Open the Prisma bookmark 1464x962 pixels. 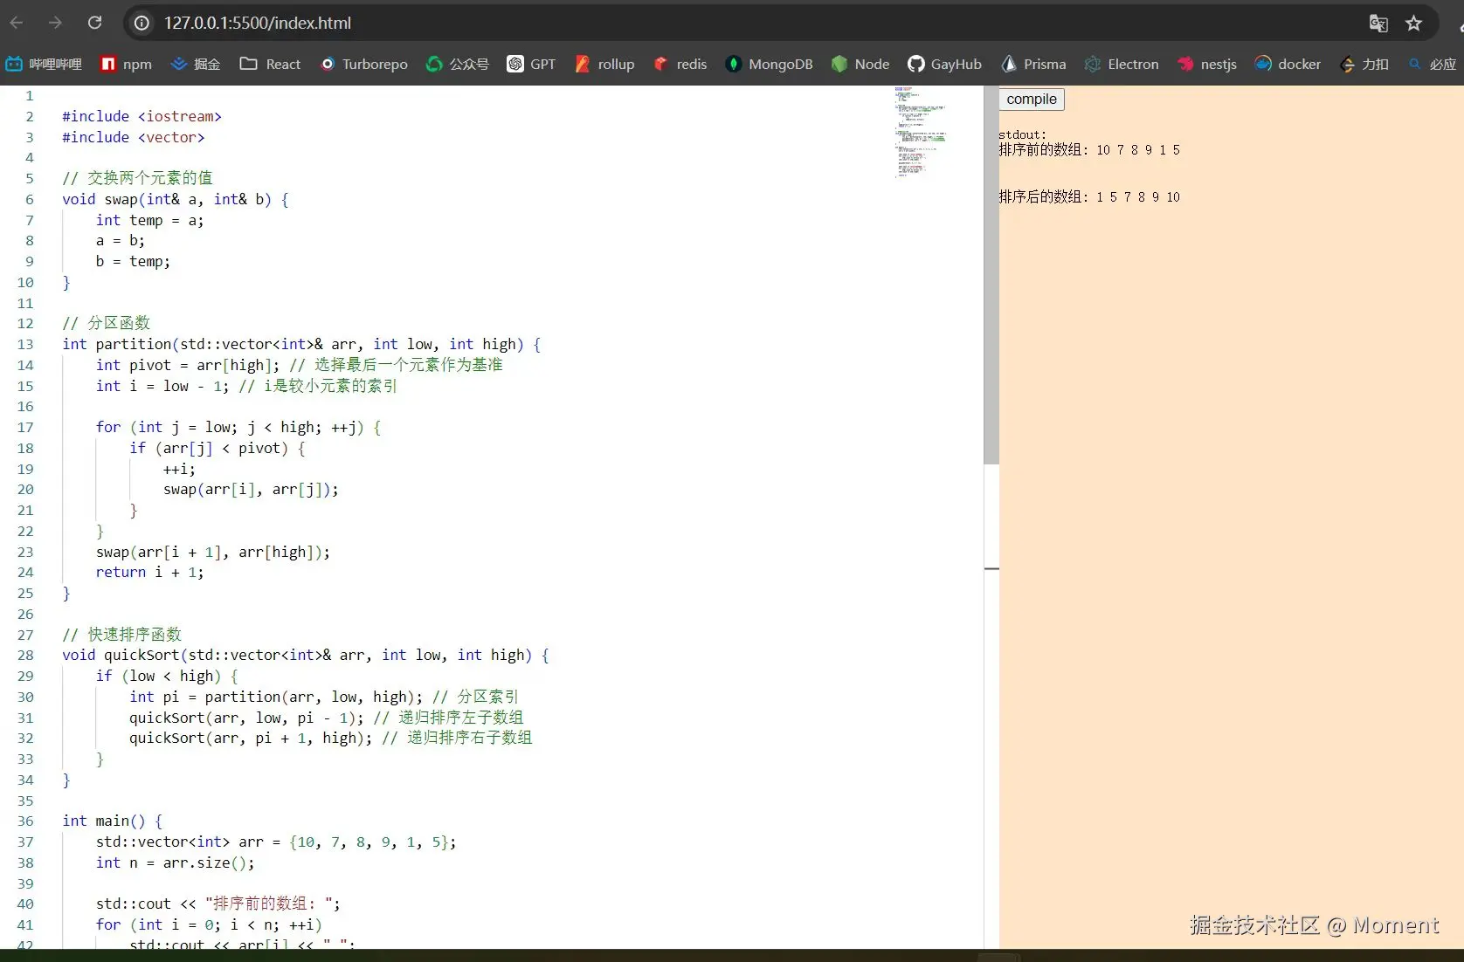tap(1034, 64)
